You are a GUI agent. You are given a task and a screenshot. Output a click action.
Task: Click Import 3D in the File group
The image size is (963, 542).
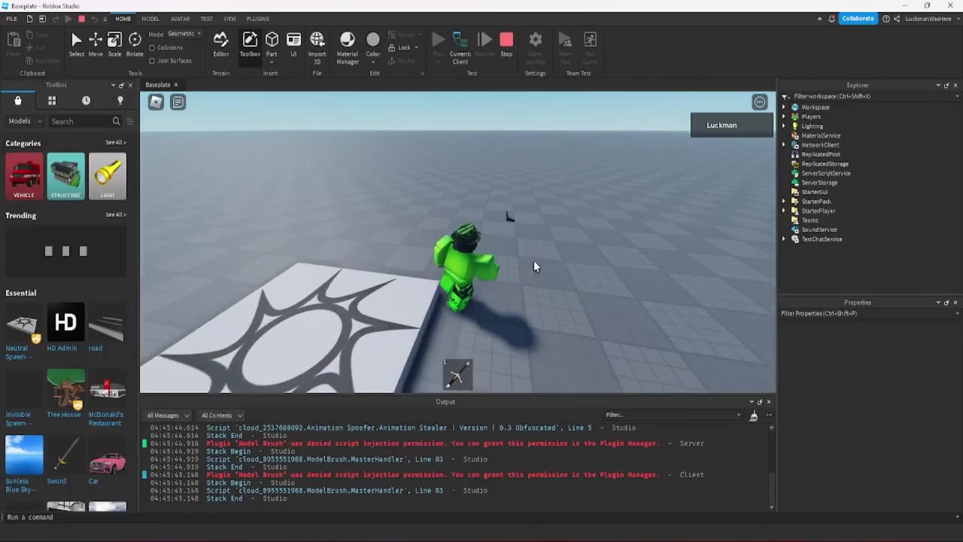[x=317, y=48]
